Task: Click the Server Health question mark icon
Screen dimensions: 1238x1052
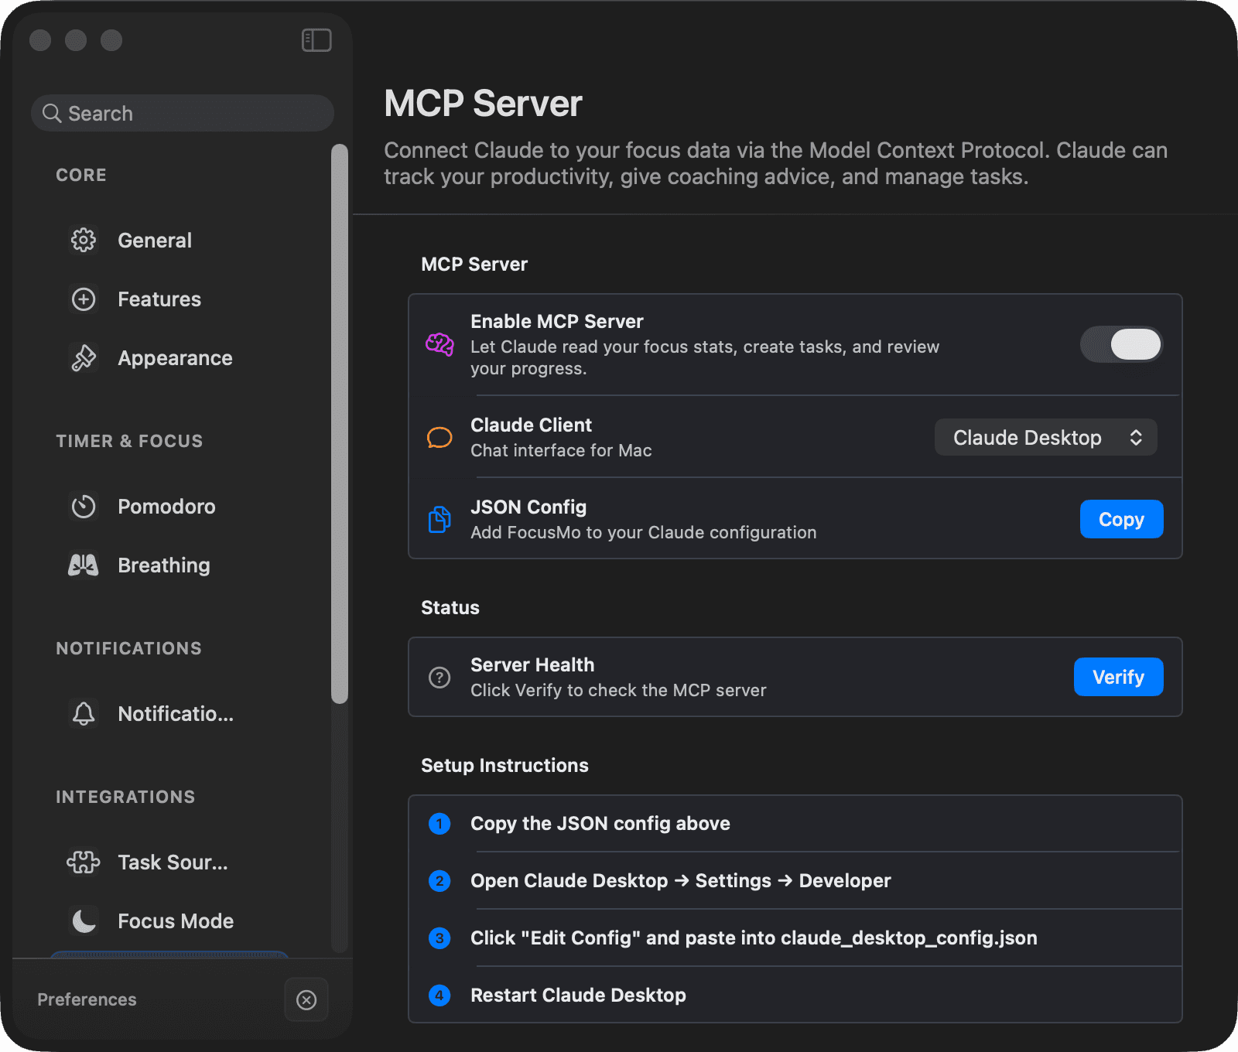Action: pos(439,677)
